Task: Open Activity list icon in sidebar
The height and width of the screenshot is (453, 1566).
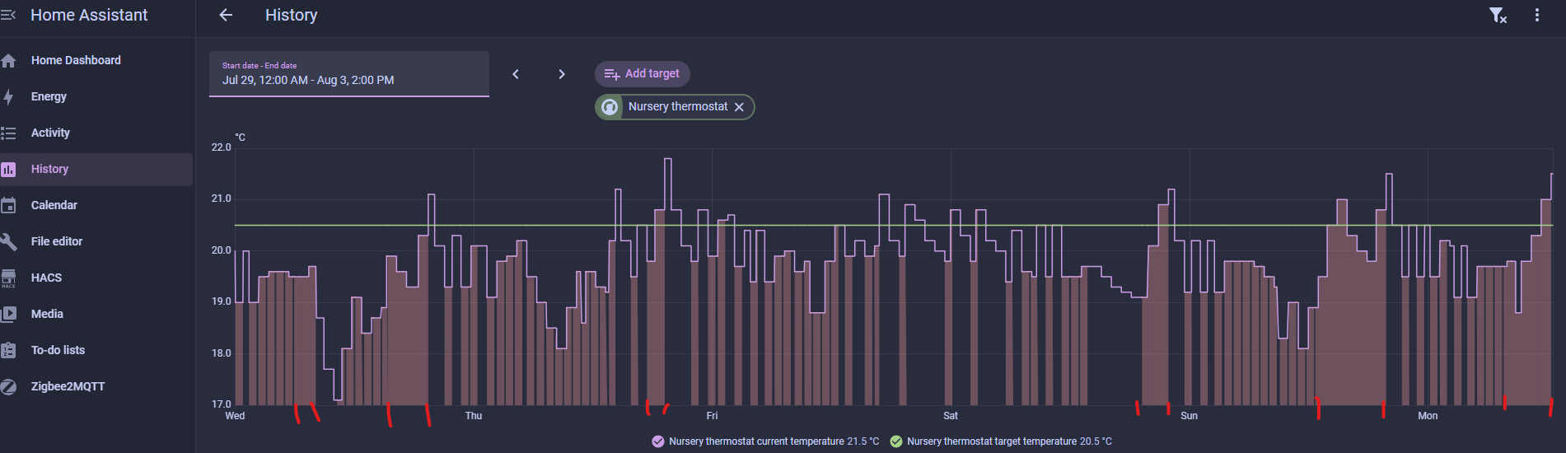Action: point(8,133)
